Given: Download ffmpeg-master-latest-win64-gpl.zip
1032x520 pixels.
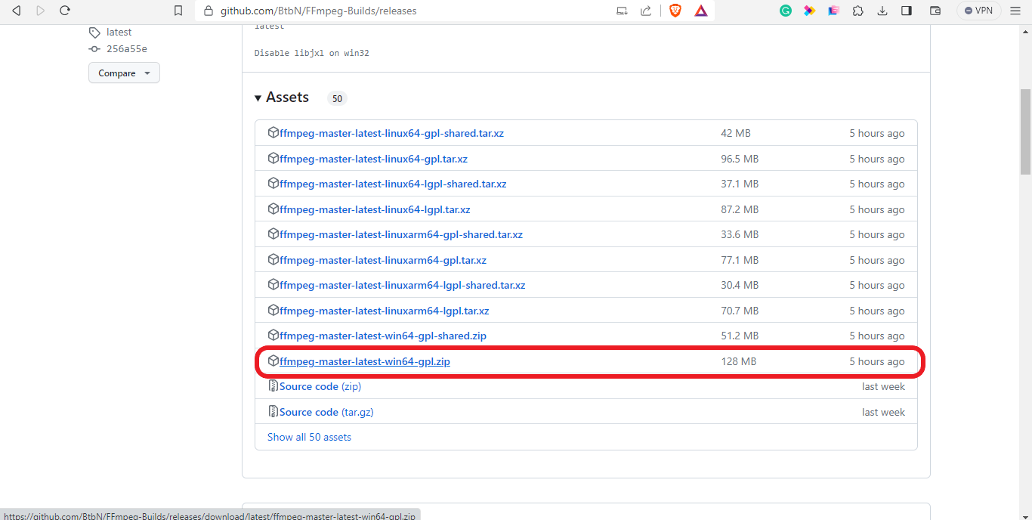Looking at the screenshot, I should [x=365, y=361].
